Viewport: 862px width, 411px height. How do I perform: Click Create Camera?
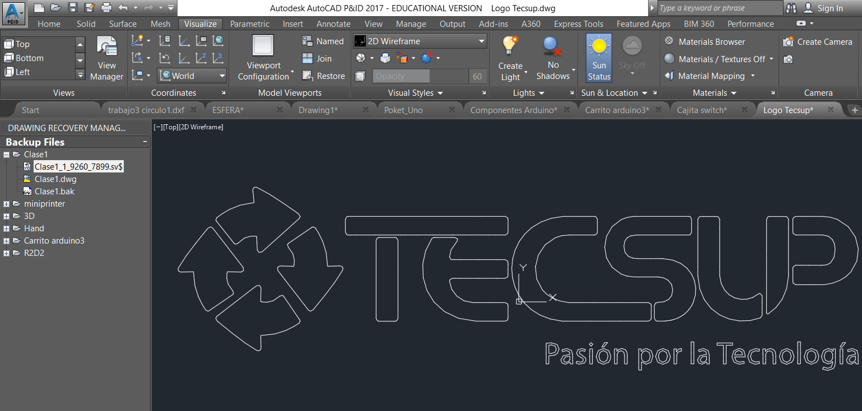pyautogui.click(x=818, y=41)
